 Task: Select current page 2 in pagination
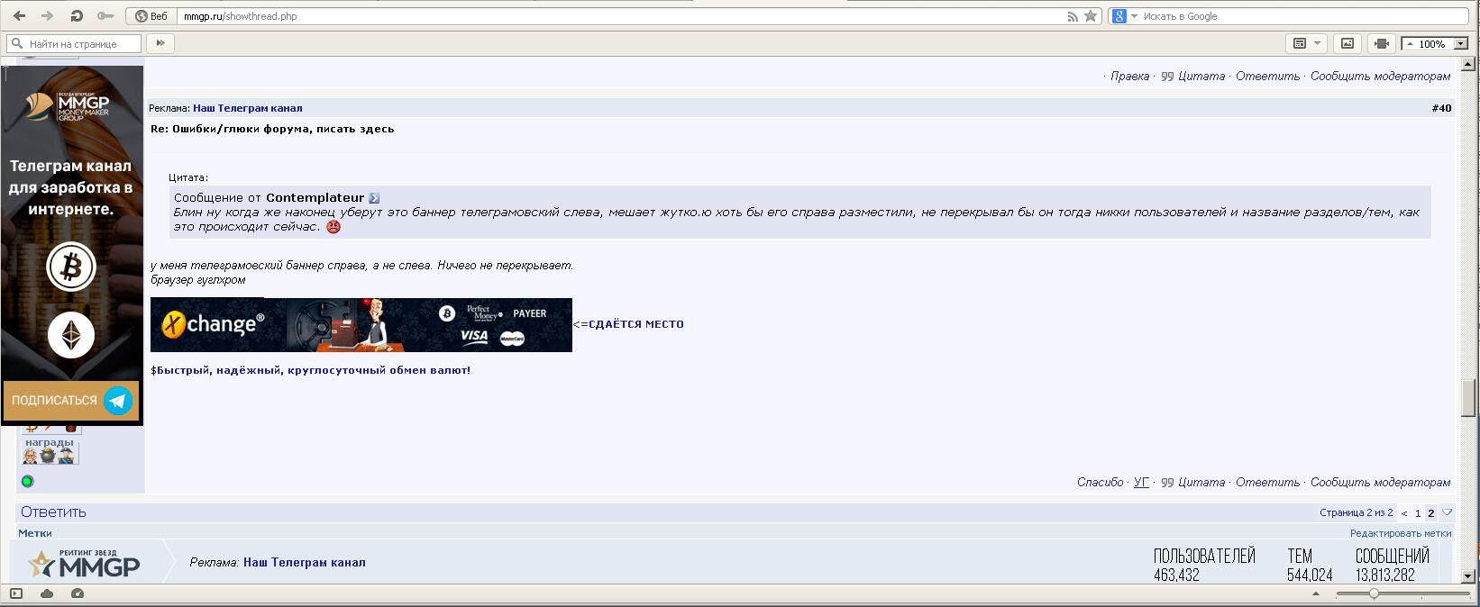click(x=1430, y=513)
